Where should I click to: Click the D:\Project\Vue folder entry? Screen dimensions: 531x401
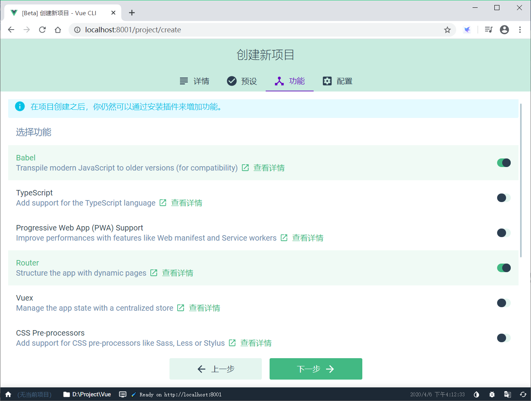(x=87, y=394)
